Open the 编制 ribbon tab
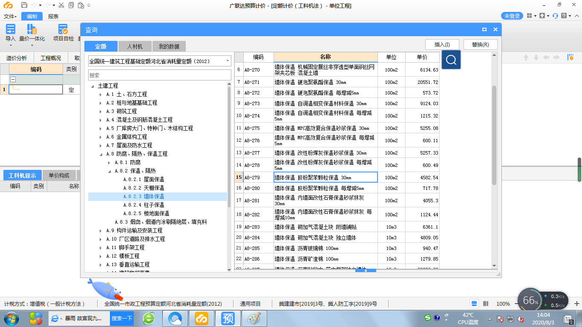582x327 pixels. point(32,17)
